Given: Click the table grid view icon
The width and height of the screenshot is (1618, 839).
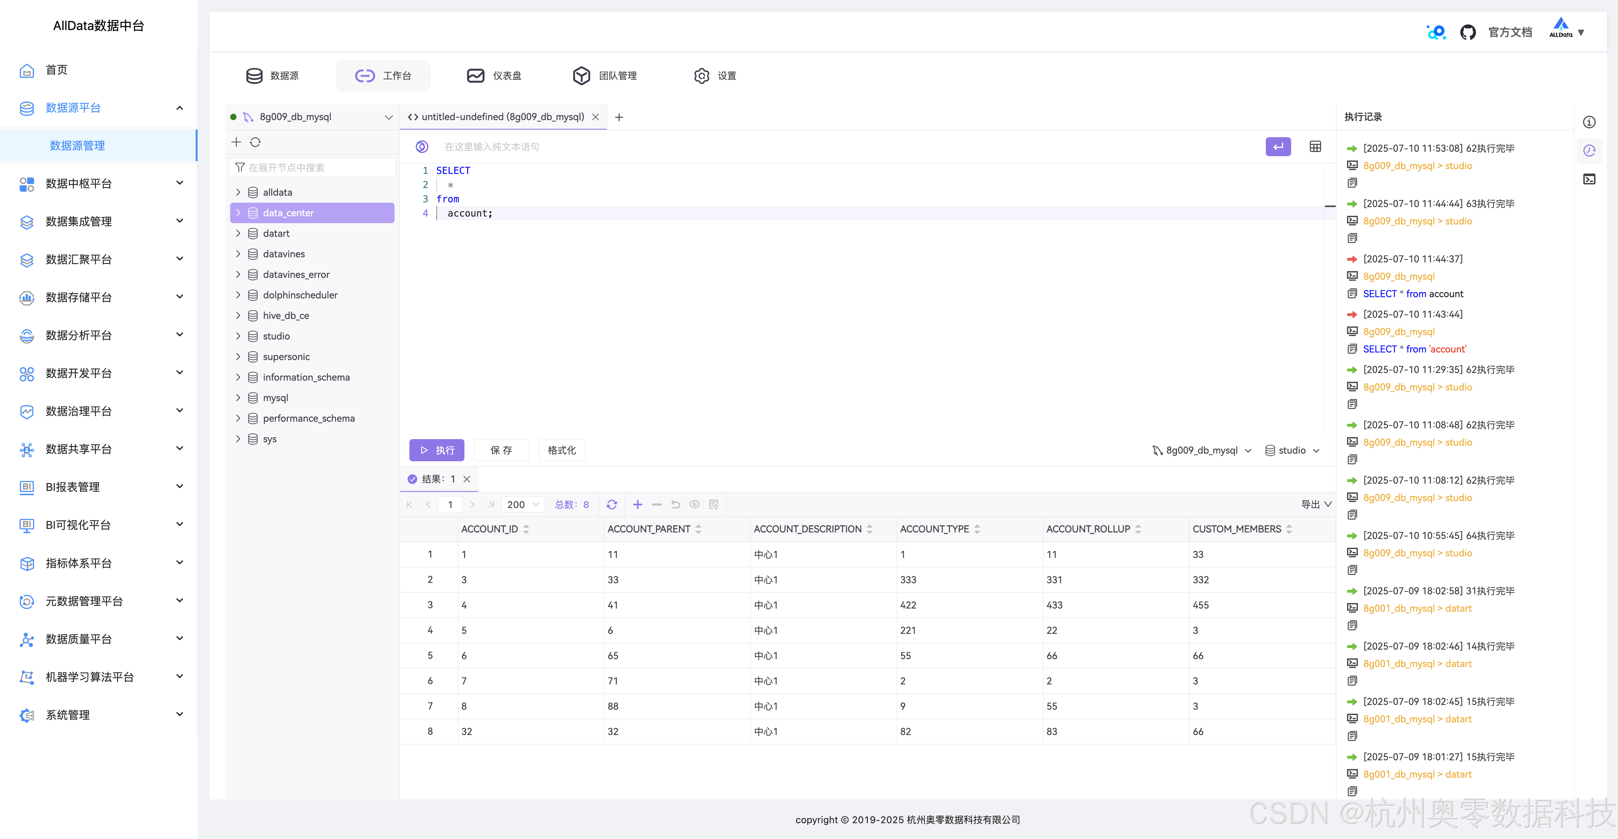Looking at the screenshot, I should tap(1315, 147).
